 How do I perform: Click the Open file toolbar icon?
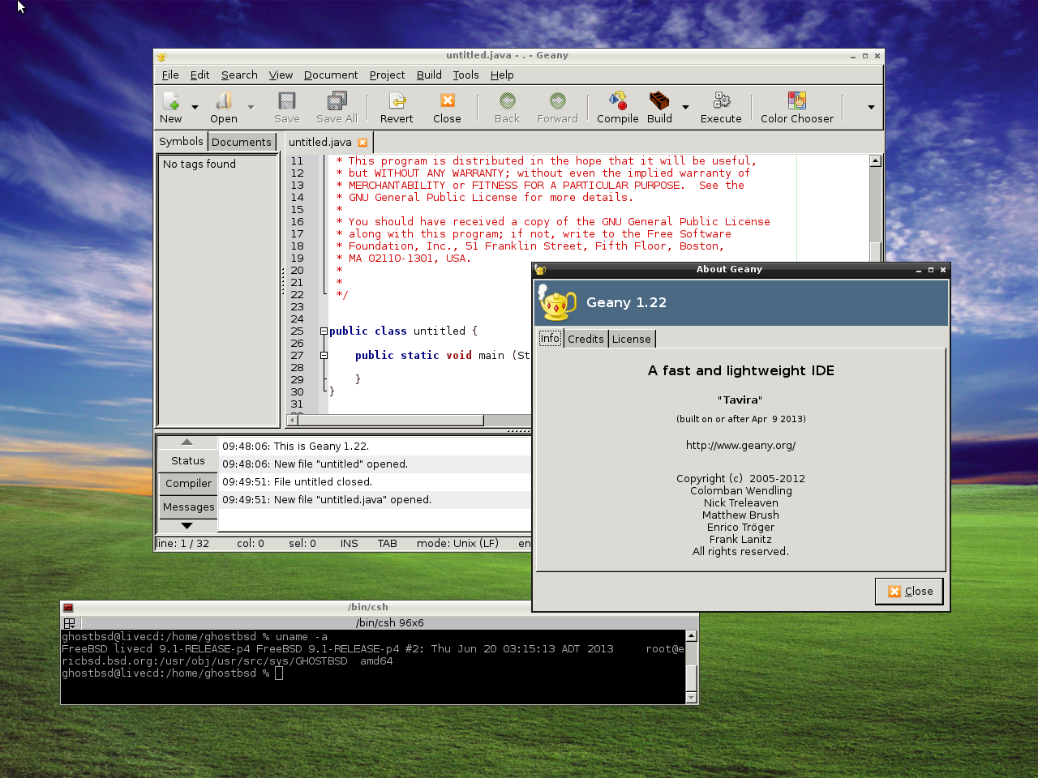coord(223,100)
